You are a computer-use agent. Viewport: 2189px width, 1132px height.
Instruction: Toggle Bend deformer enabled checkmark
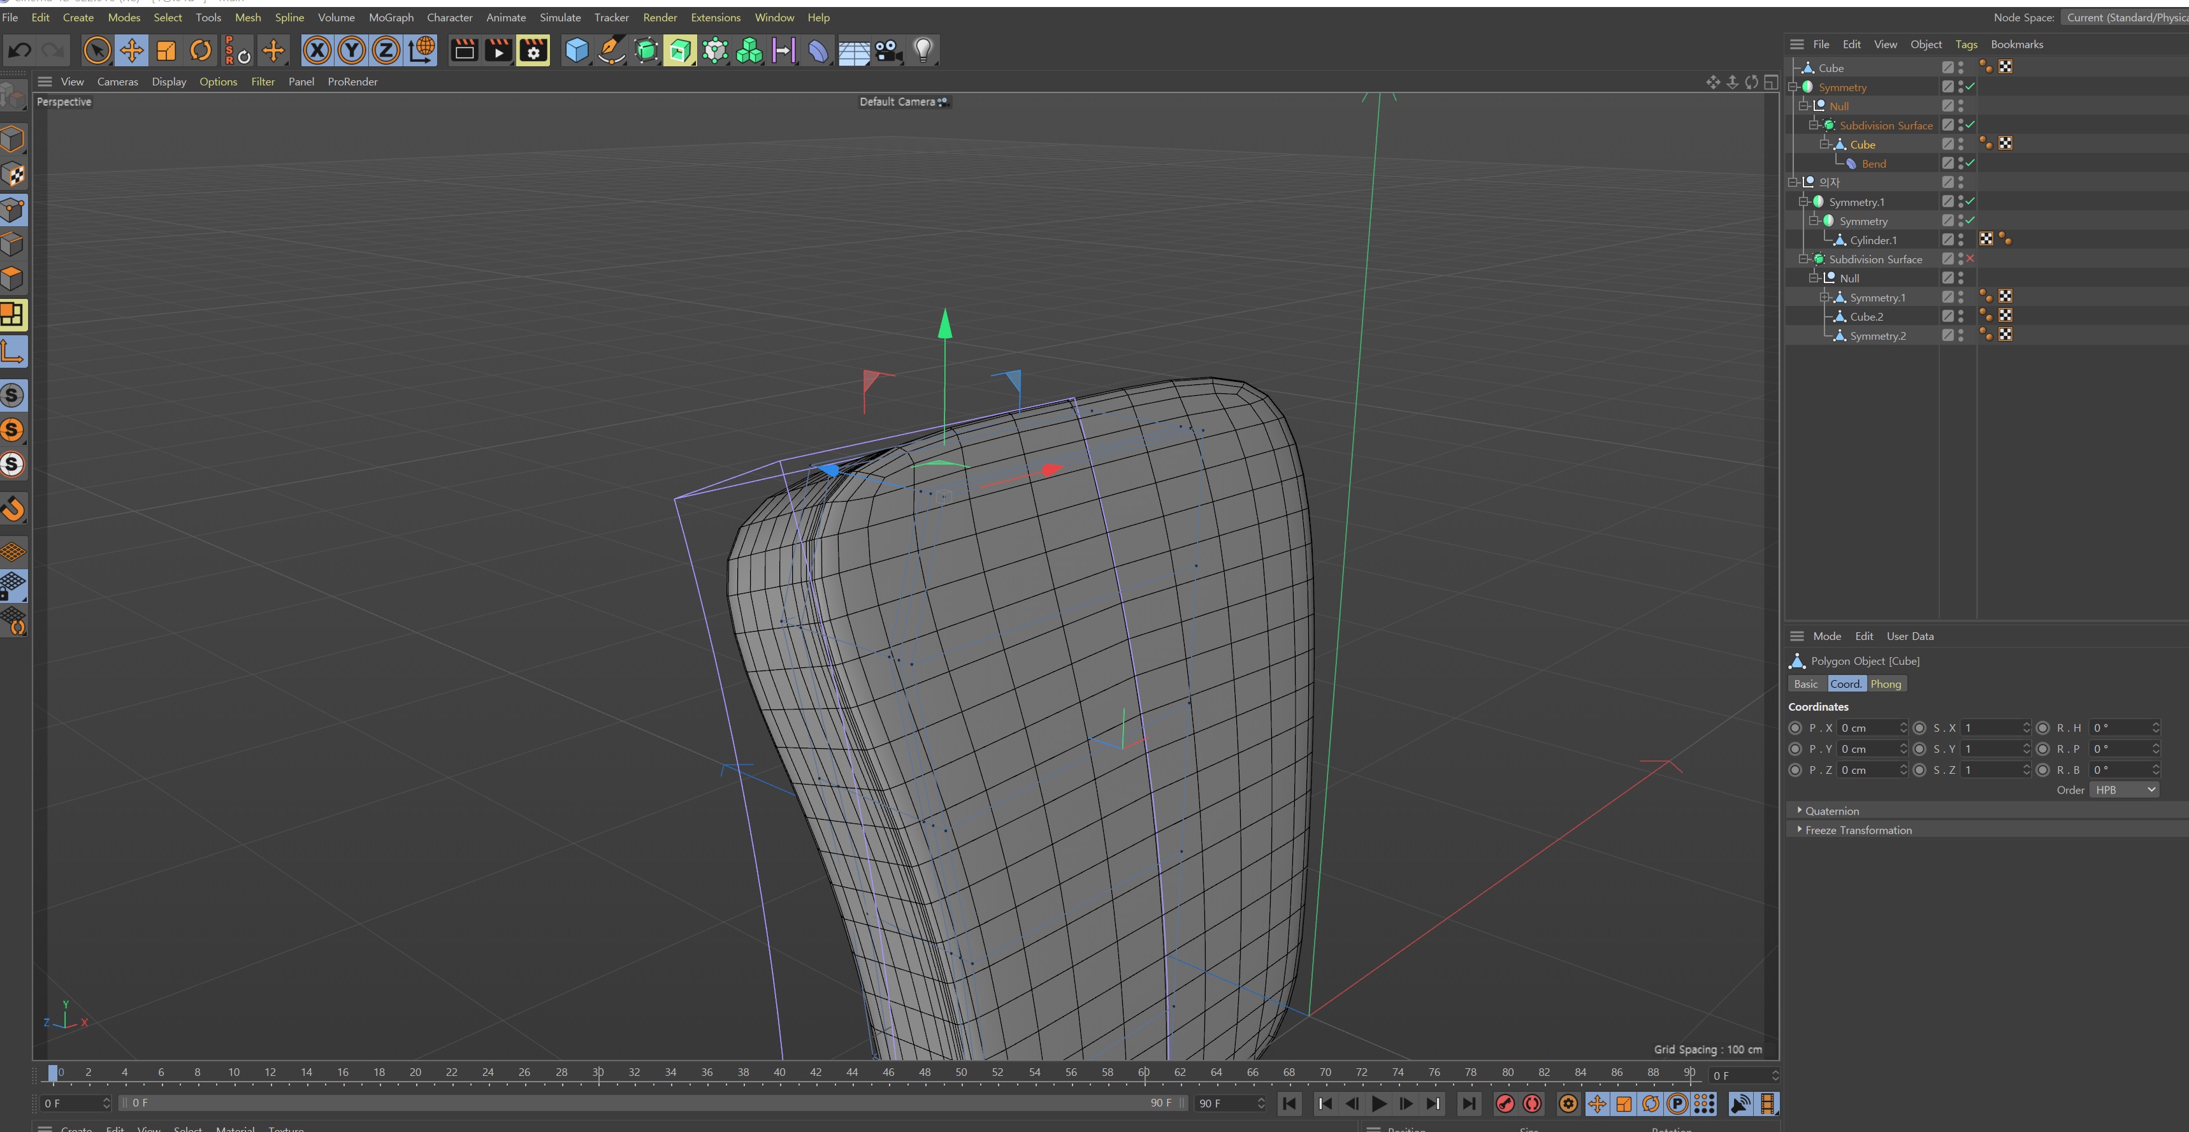pyautogui.click(x=1970, y=163)
